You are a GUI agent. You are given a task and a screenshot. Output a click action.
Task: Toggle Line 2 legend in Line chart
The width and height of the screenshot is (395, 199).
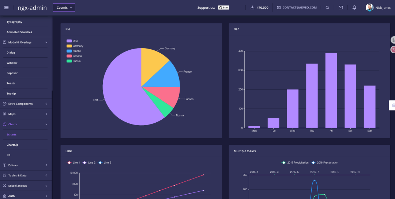[89, 163]
